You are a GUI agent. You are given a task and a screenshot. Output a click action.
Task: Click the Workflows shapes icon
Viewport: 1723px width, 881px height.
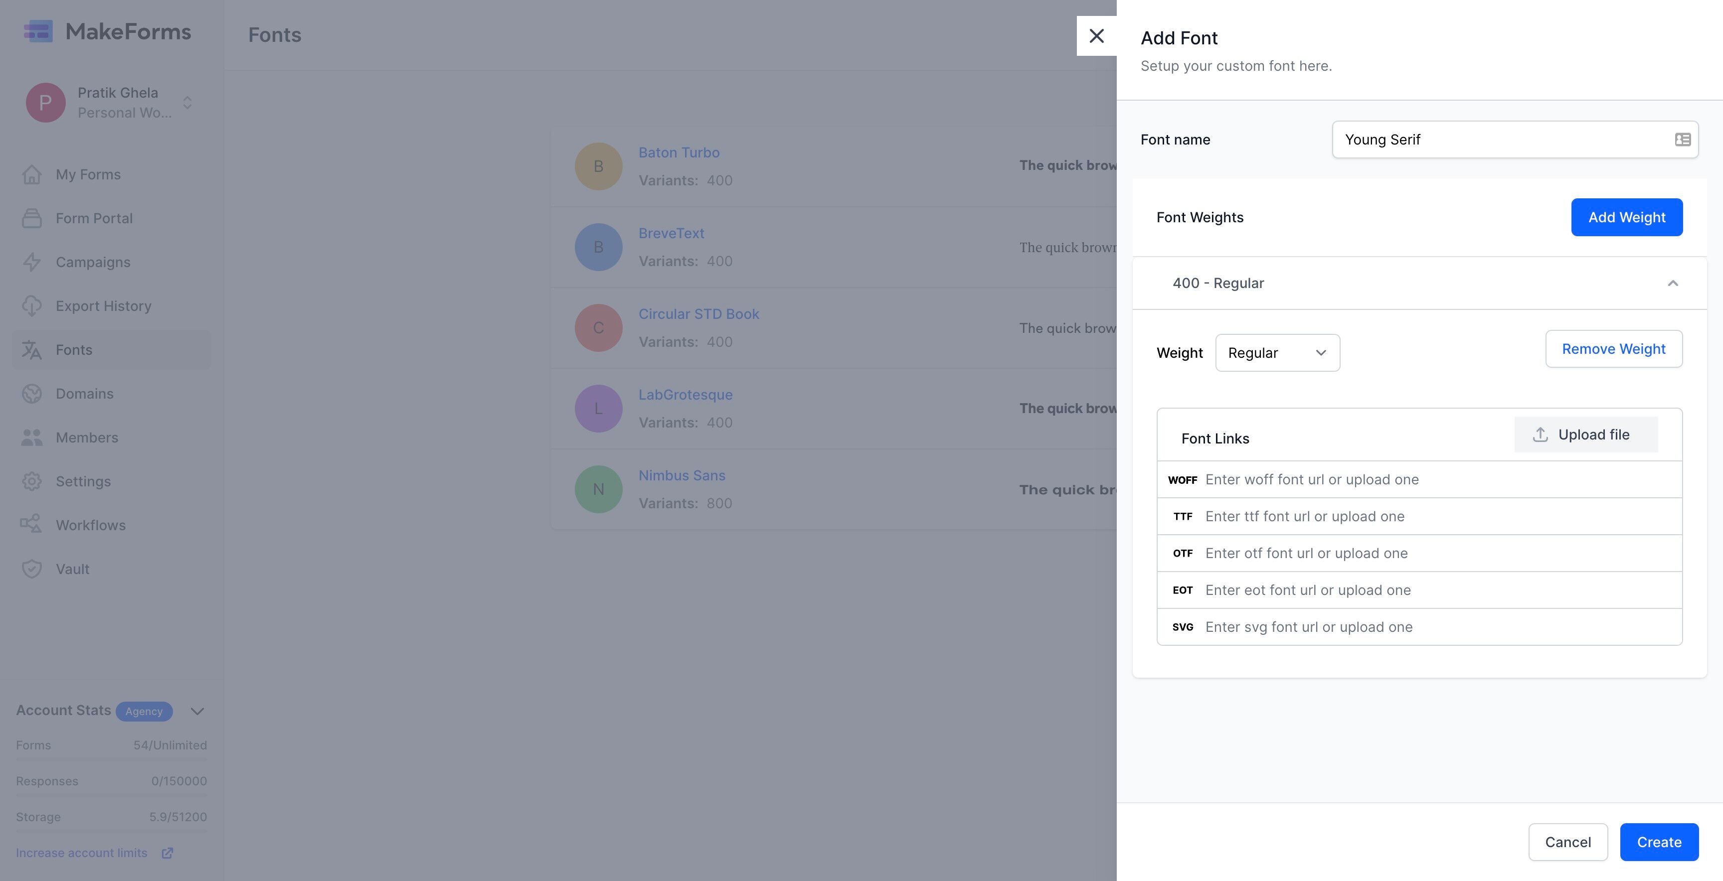(x=31, y=525)
